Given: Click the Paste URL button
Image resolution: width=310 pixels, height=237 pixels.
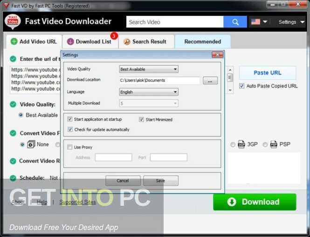Looking at the screenshot, I should coord(268,73).
